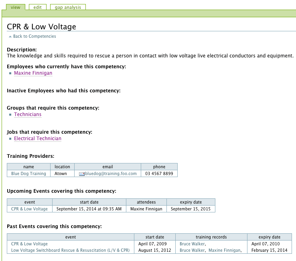The width and height of the screenshot is (296, 261).
Task: Click the name column header in Training Providers
Action: (29, 167)
